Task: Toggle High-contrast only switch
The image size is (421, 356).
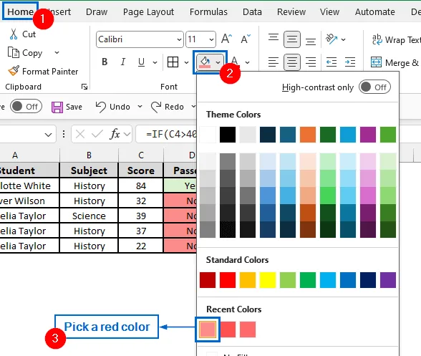Action: point(374,87)
